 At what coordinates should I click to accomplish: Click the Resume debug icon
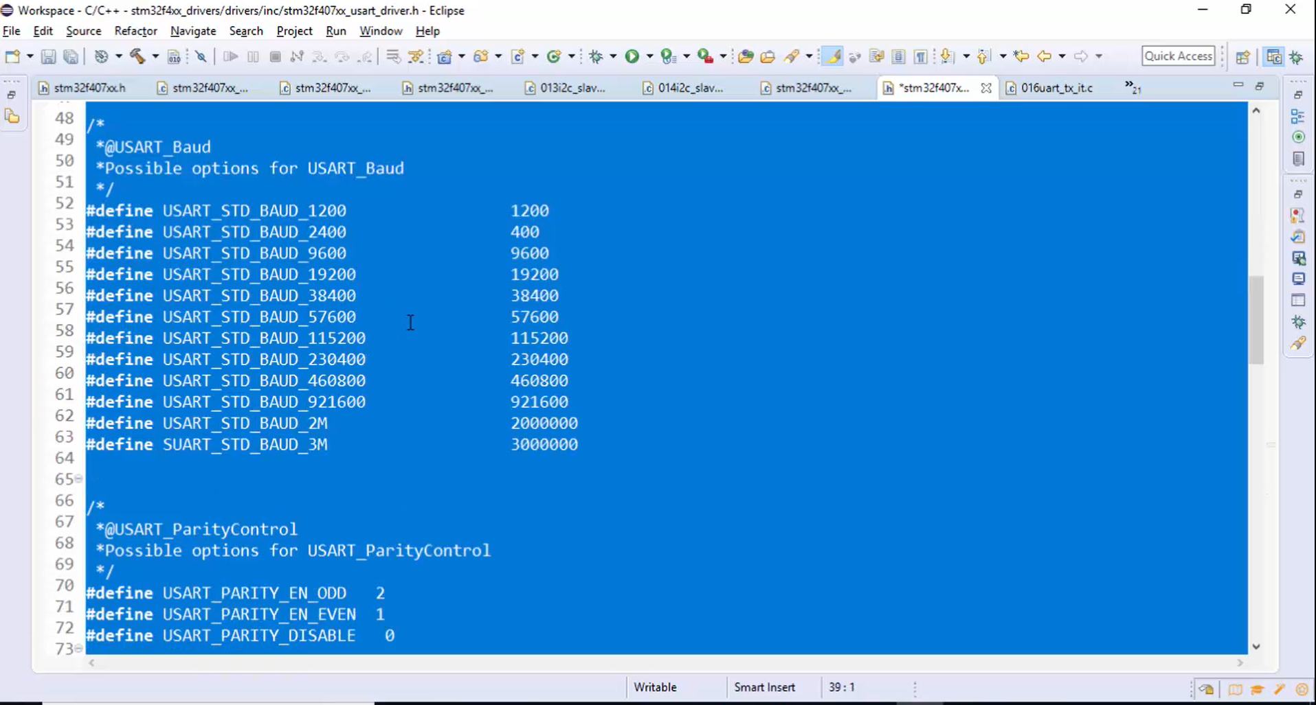(230, 56)
